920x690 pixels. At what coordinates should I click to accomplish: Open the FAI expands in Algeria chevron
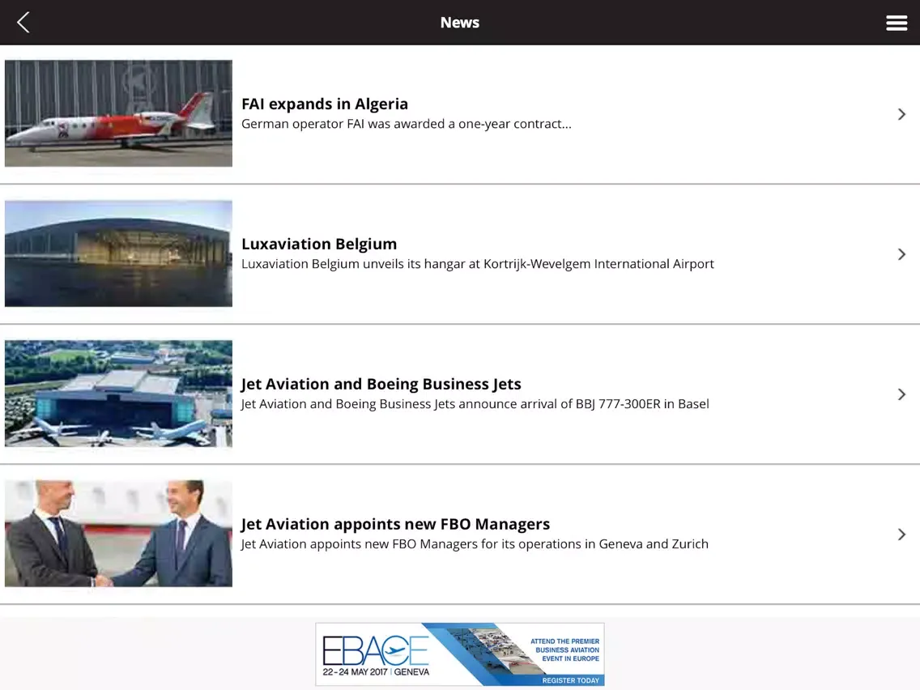[x=902, y=114]
